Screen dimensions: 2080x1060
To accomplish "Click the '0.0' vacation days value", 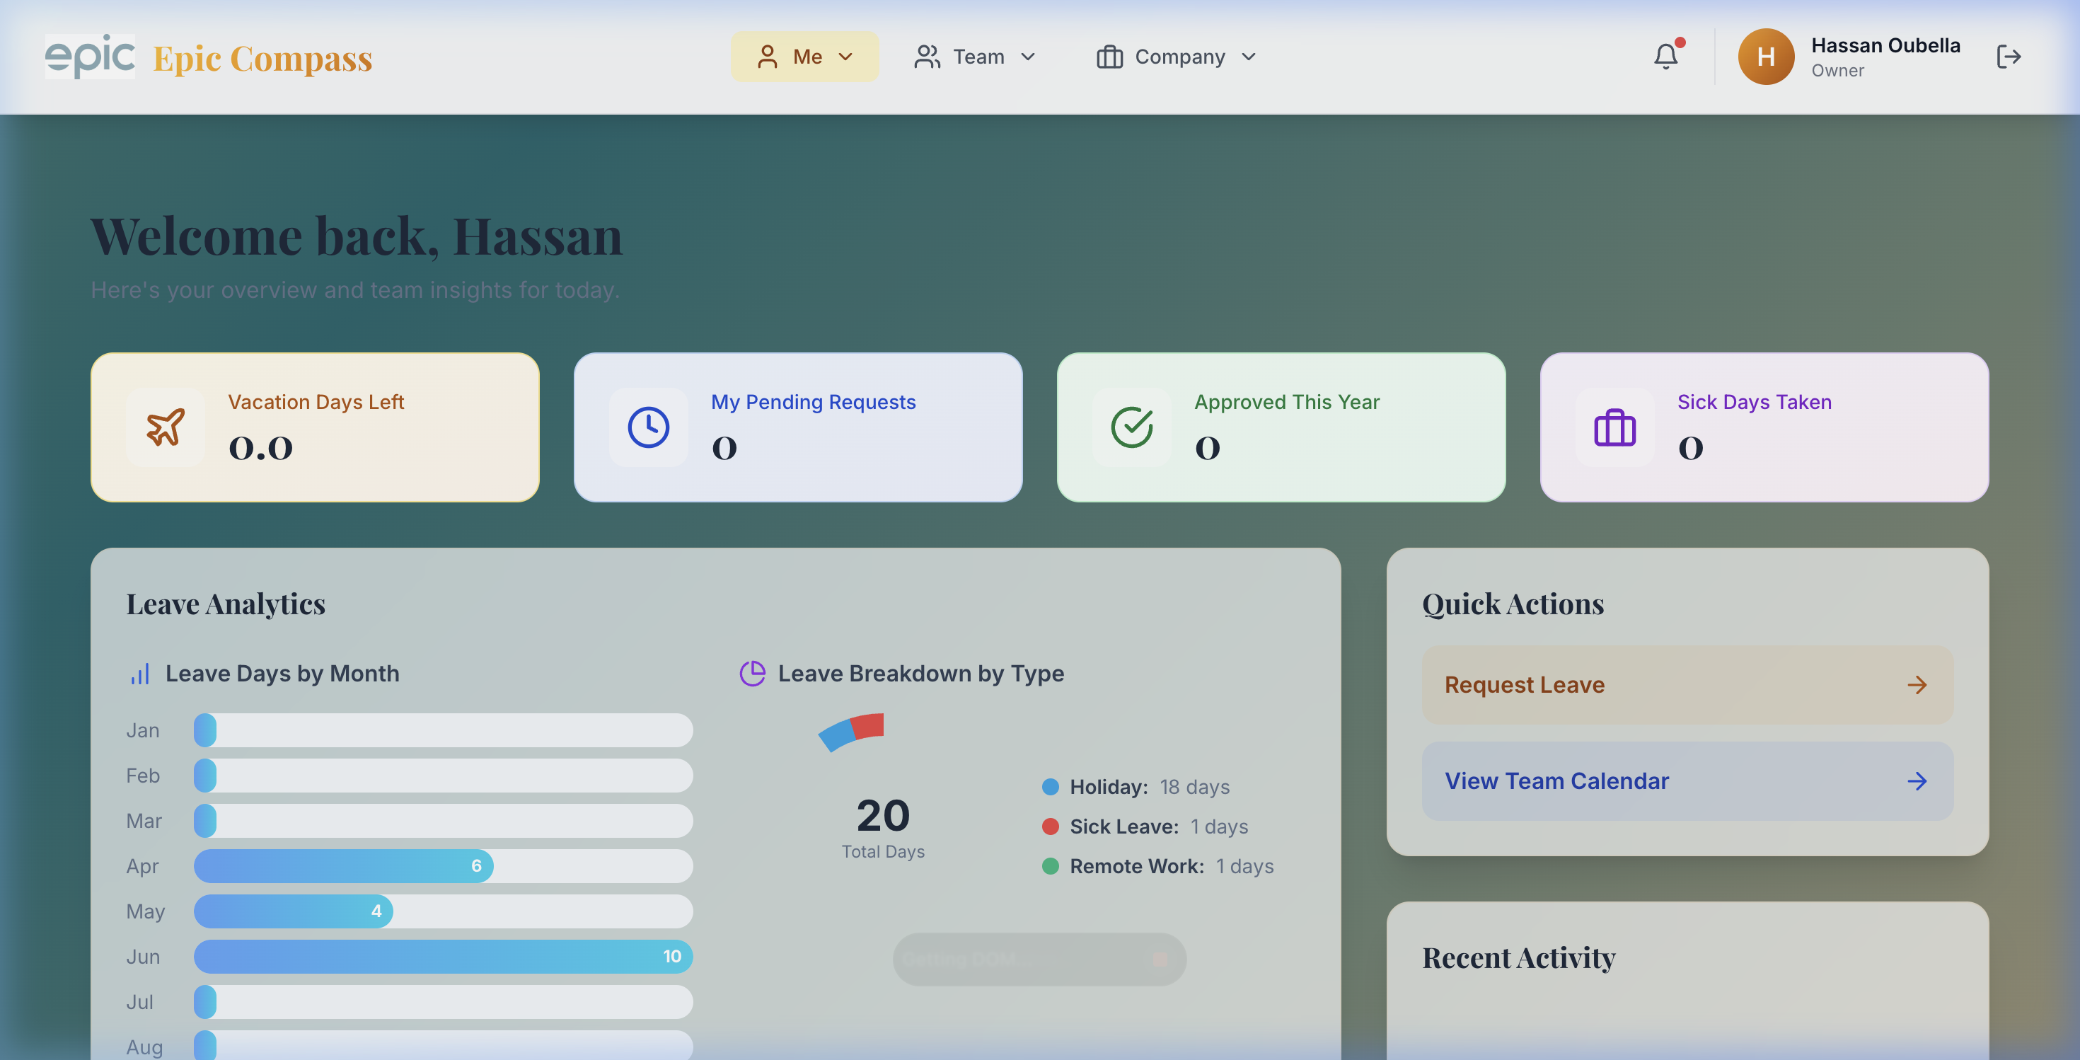I will click(x=261, y=448).
